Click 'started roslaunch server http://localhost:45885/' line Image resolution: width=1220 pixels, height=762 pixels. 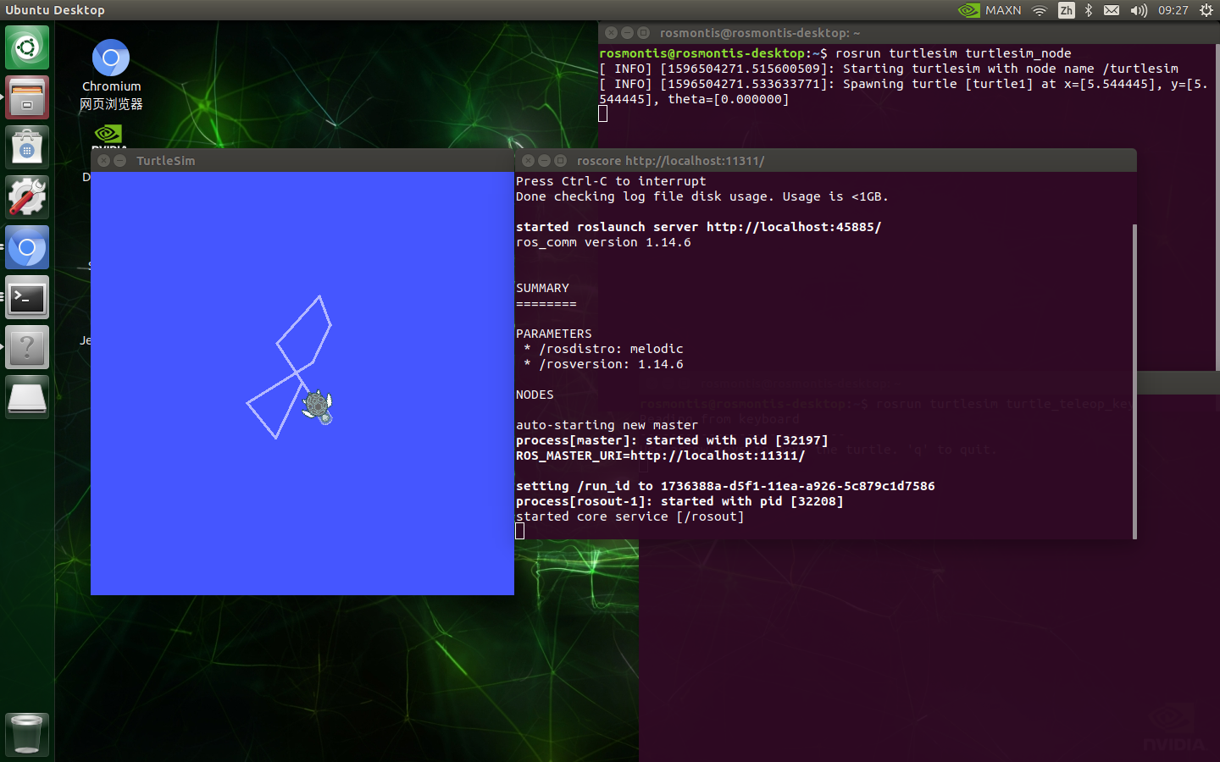tap(698, 227)
